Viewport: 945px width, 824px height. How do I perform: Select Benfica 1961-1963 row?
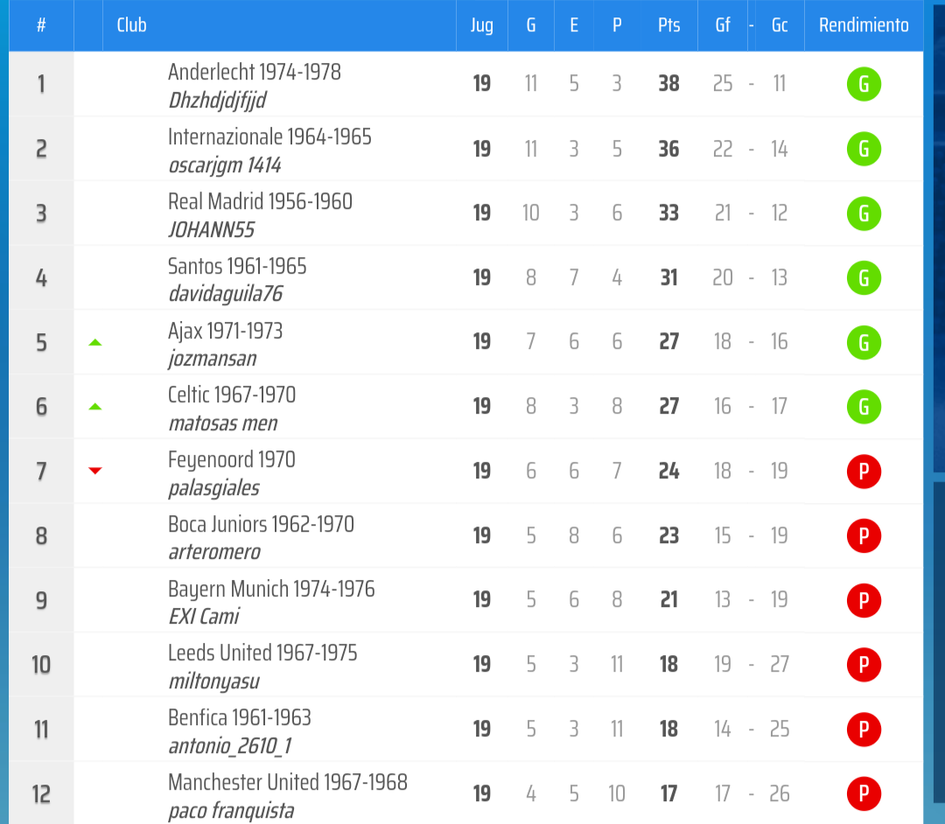point(465,730)
